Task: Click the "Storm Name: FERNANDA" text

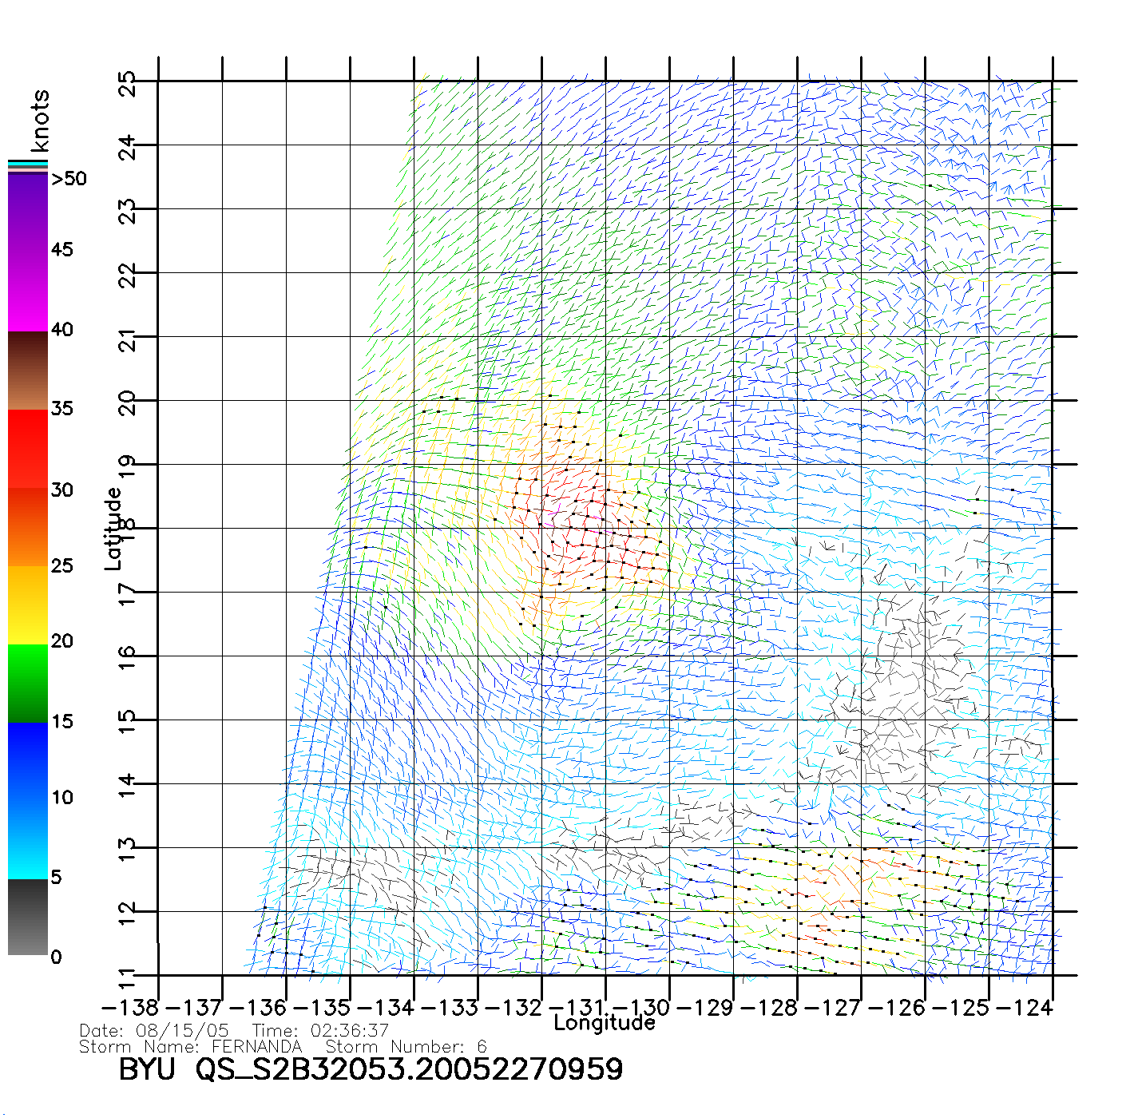Action: coord(191,1047)
